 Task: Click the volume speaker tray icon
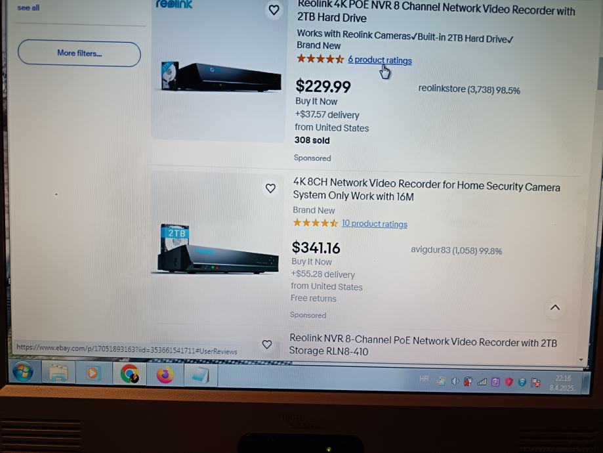(455, 381)
